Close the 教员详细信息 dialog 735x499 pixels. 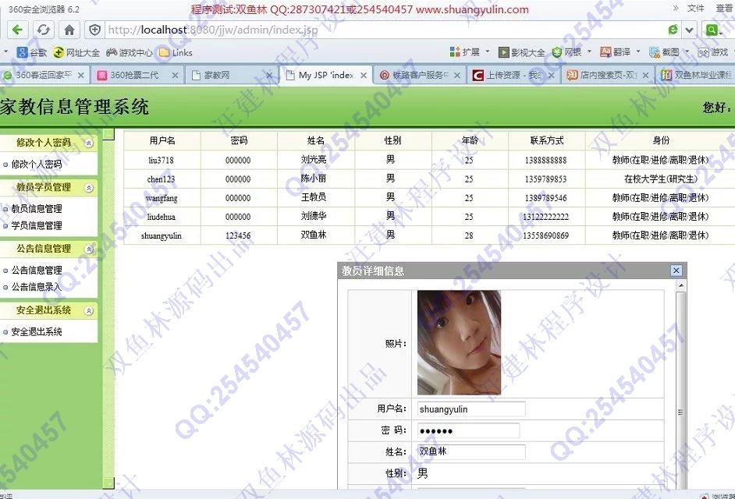coord(676,271)
